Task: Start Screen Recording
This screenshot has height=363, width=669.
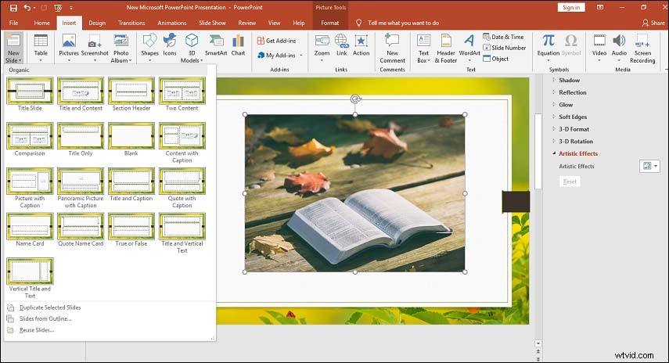Action: coord(642,49)
